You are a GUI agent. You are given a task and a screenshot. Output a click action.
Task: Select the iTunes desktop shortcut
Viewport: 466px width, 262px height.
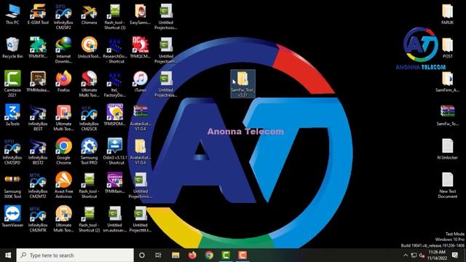pos(140,82)
